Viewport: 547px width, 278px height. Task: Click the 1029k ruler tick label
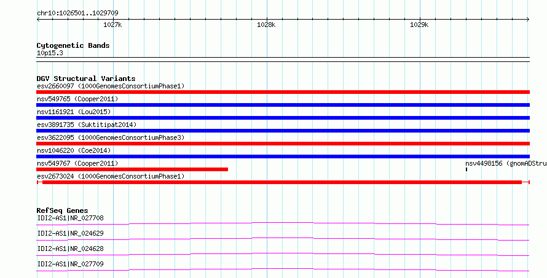click(419, 25)
